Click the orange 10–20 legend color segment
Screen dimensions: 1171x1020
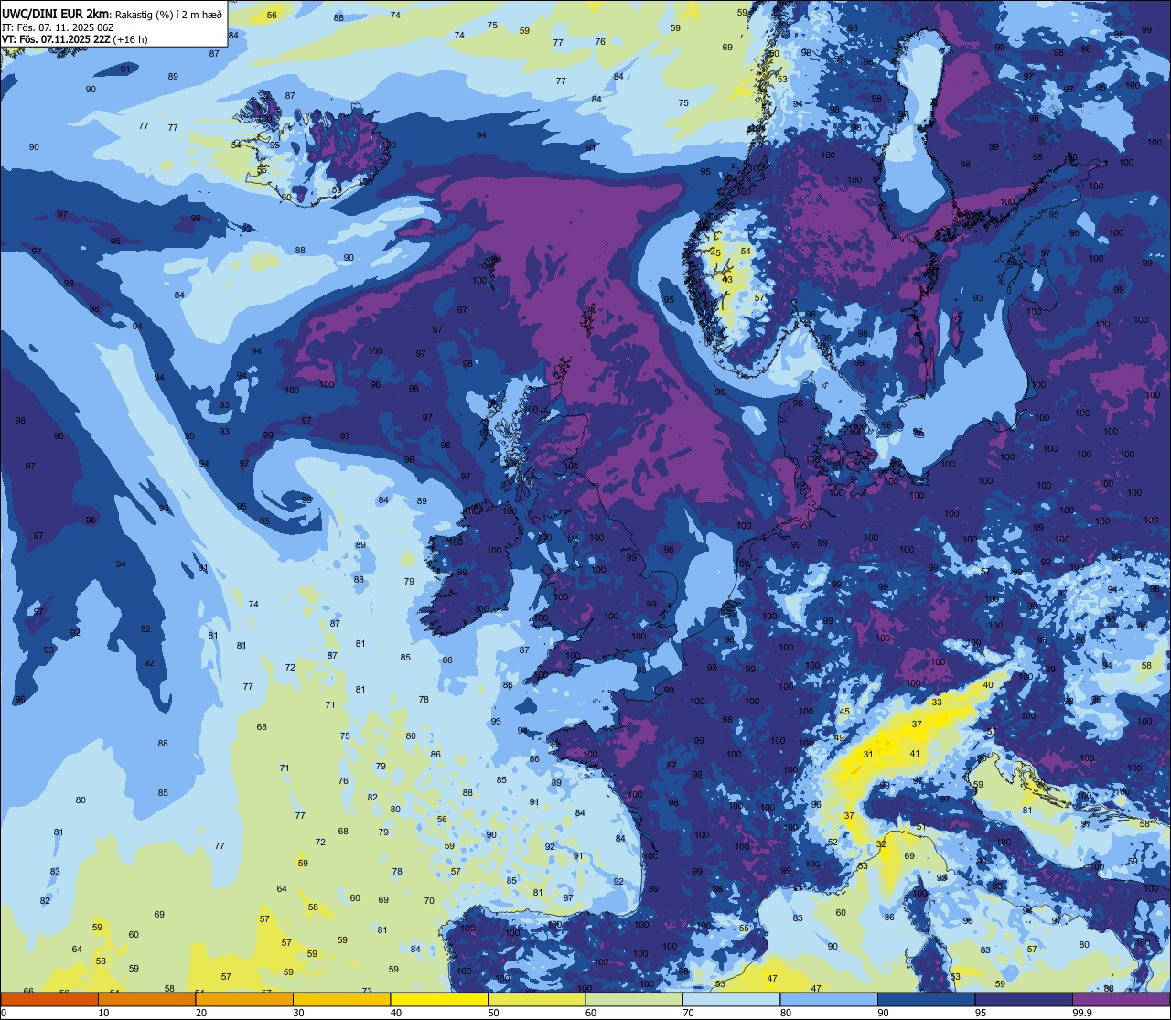[x=146, y=1000]
